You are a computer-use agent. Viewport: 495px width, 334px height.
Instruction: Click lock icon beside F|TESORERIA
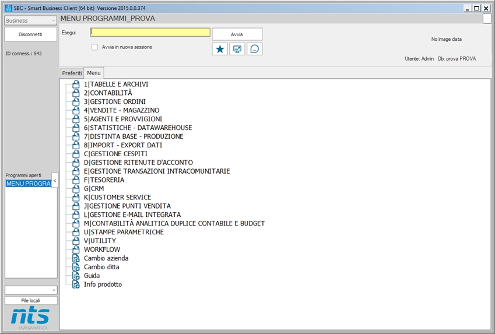pos(76,180)
